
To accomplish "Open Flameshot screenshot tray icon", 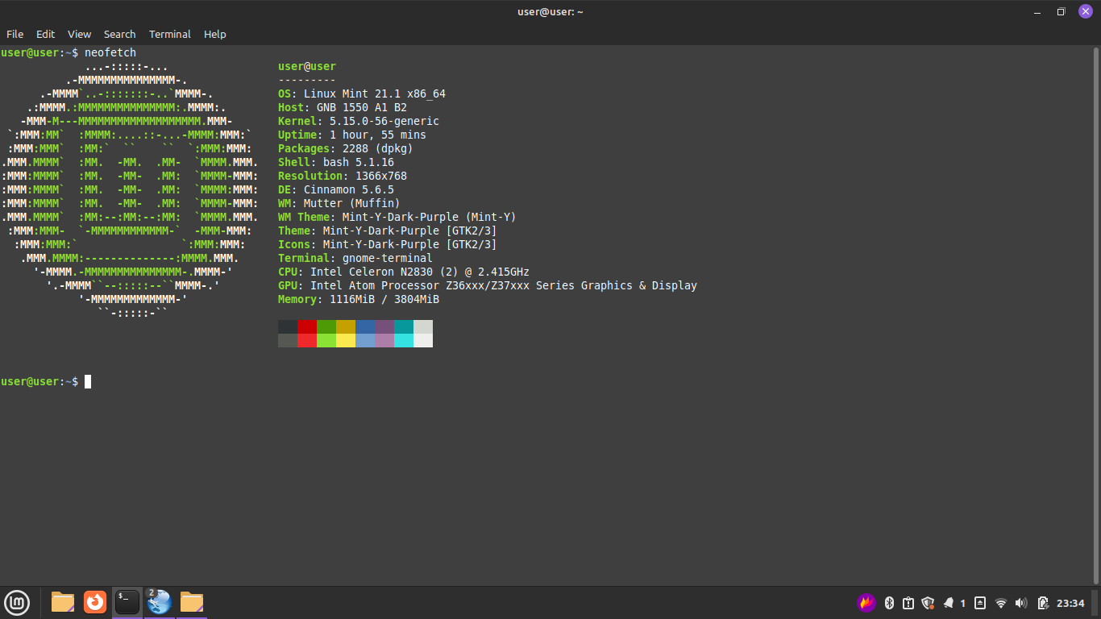I will pyautogui.click(x=866, y=603).
